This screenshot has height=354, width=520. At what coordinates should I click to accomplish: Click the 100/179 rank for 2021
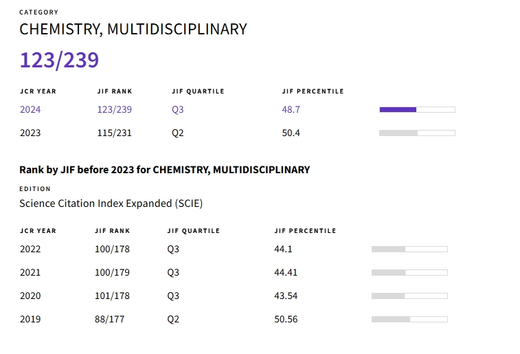(111, 272)
